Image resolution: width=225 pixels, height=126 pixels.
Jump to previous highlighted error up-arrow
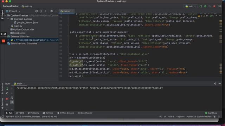(216, 16)
